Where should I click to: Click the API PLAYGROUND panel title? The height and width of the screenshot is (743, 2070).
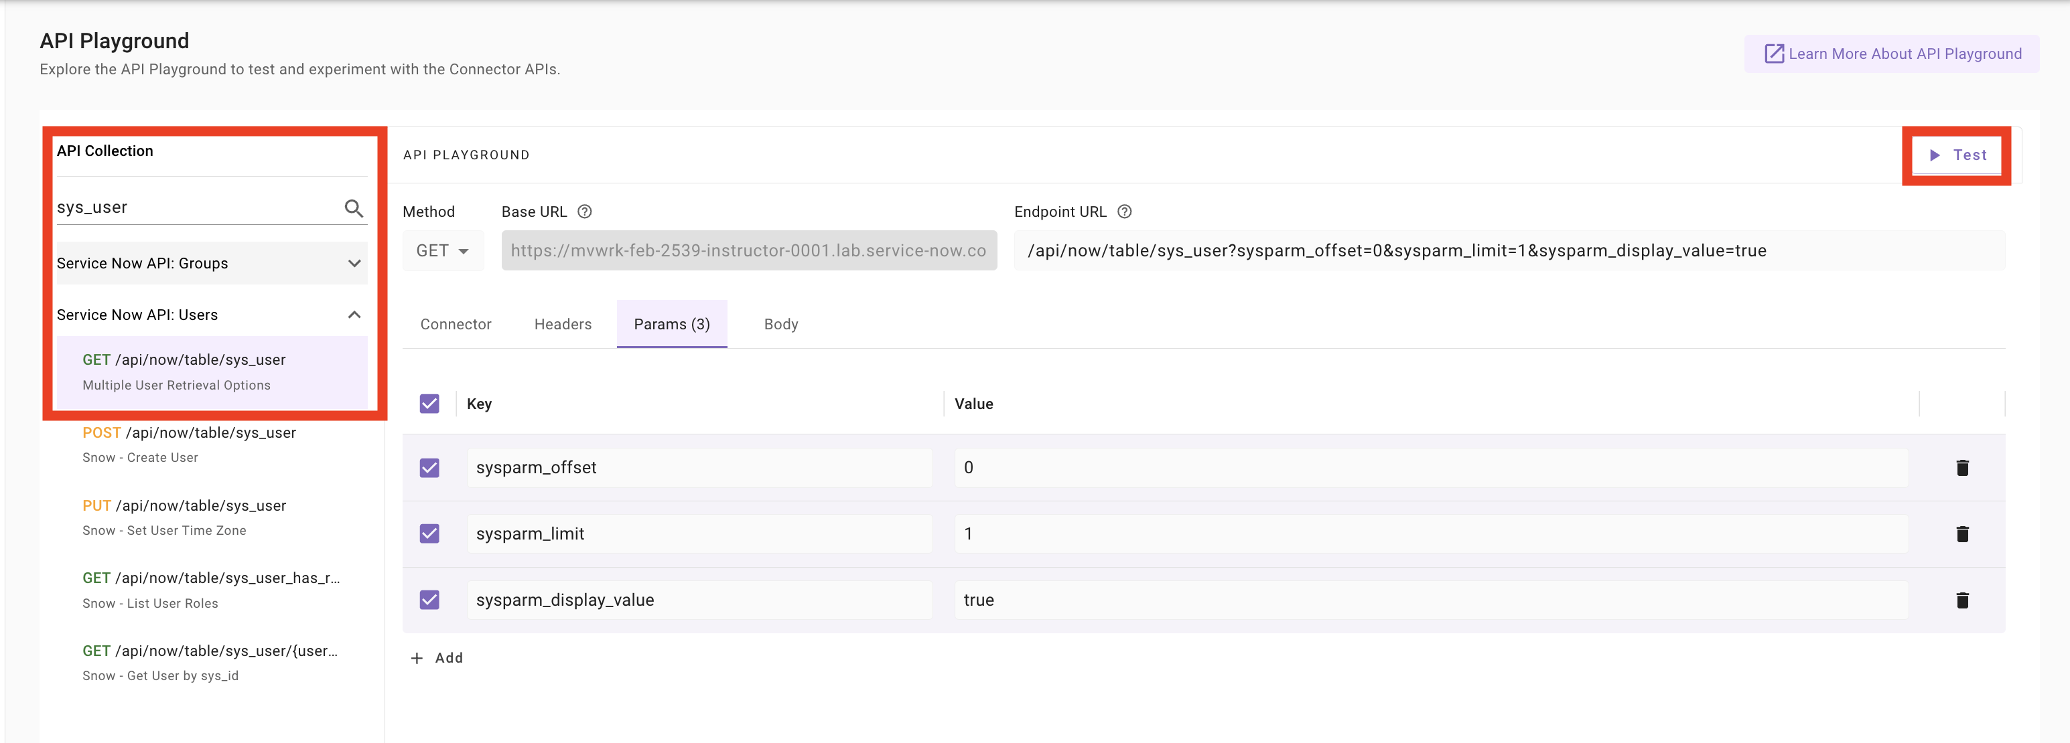pyautogui.click(x=466, y=155)
